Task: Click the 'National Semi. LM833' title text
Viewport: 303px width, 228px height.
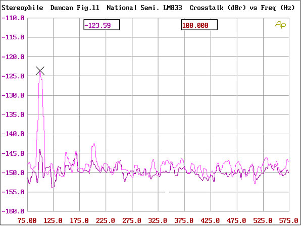Action: pyautogui.click(x=144, y=8)
